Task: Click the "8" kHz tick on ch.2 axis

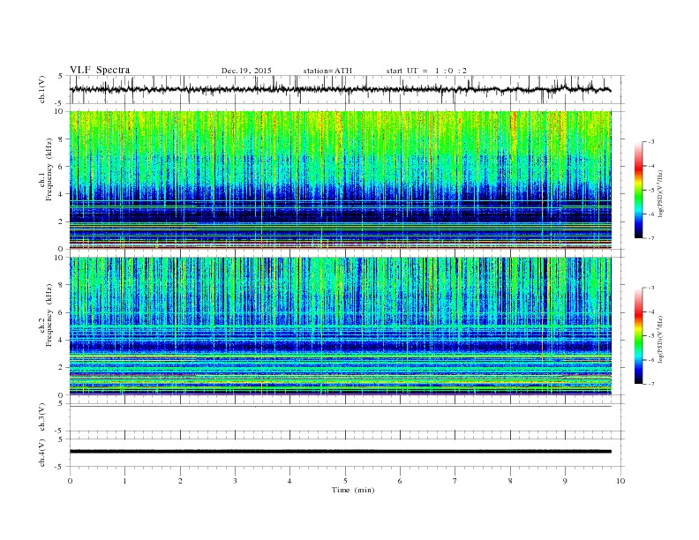Action: coord(62,285)
